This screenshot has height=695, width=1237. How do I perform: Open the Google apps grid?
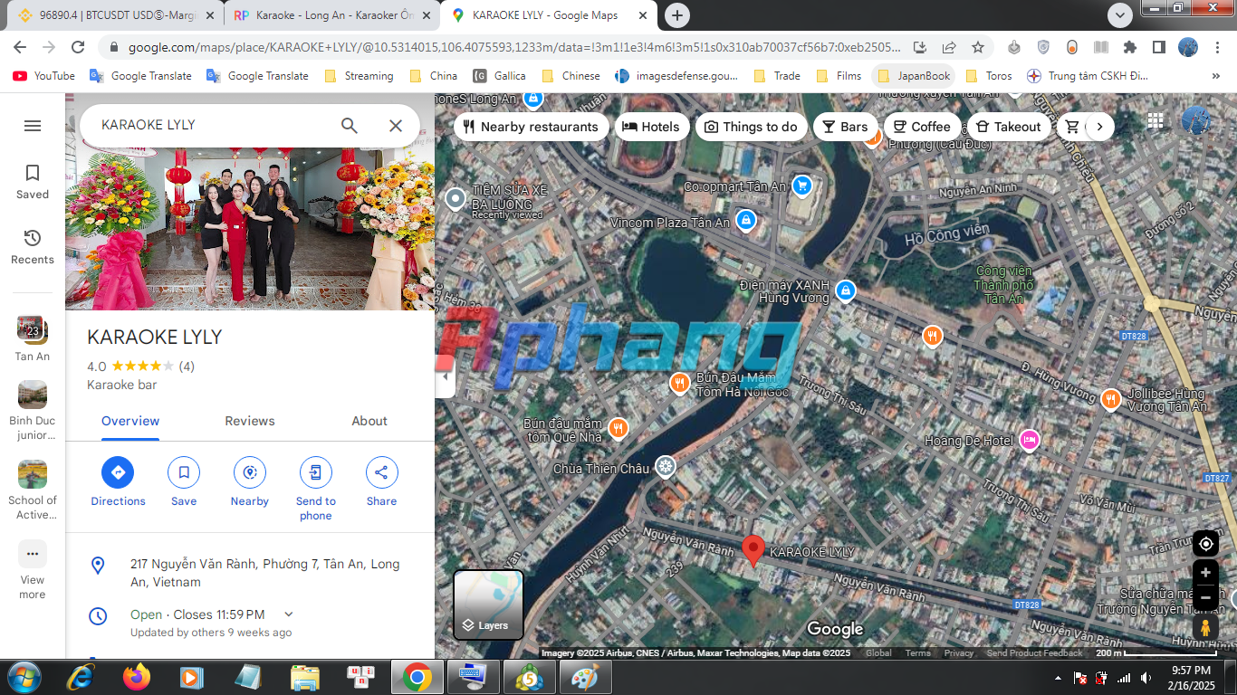pyautogui.click(x=1155, y=120)
